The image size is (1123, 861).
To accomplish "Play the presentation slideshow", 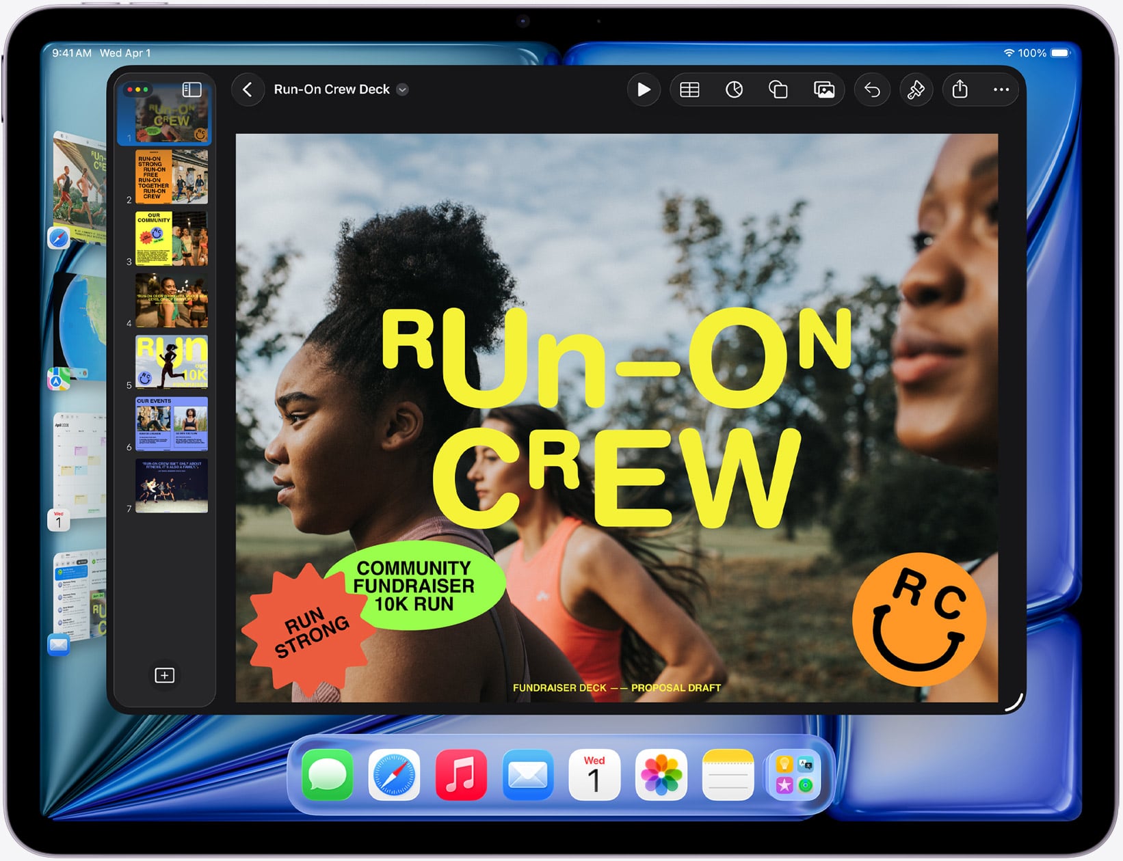I will (644, 90).
